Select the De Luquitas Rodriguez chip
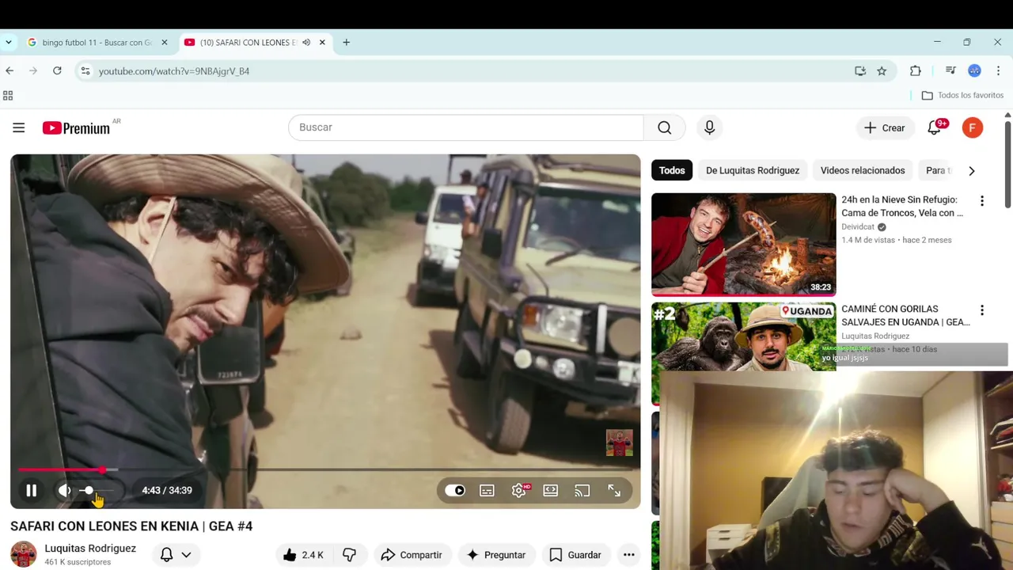The width and height of the screenshot is (1013, 570). 753,170
